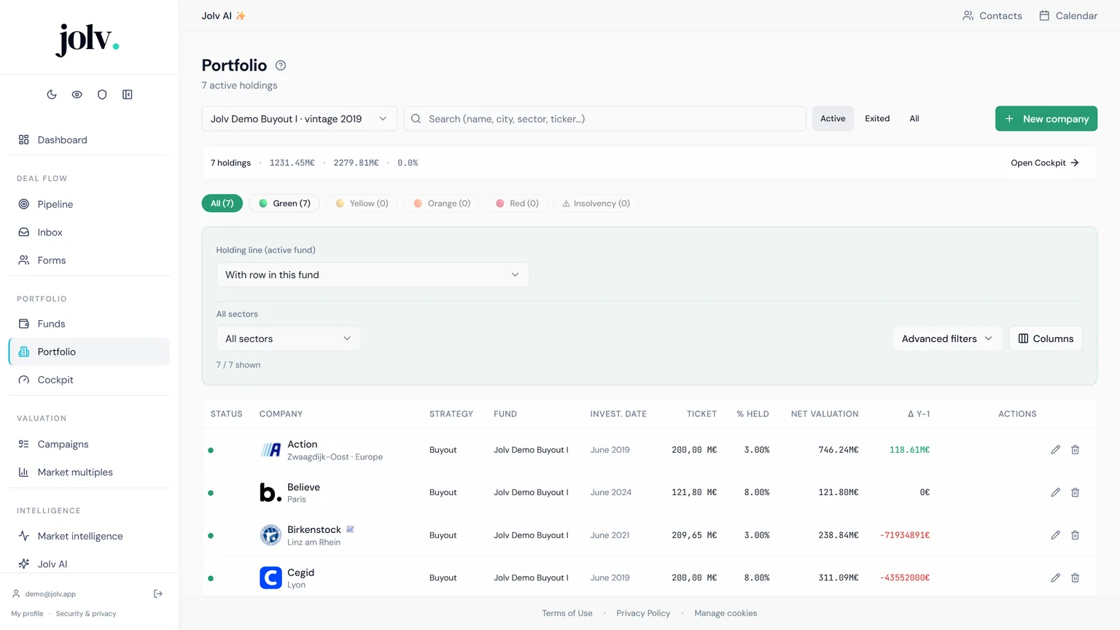
Task: Delete the Believe company row
Action: tap(1075, 492)
